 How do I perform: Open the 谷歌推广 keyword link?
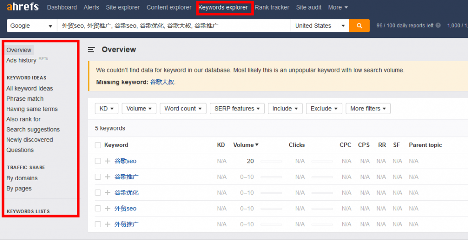click(127, 177)
